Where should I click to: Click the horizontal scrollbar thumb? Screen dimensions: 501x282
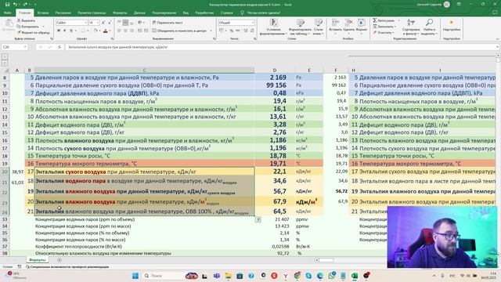[x=326, y=260]
